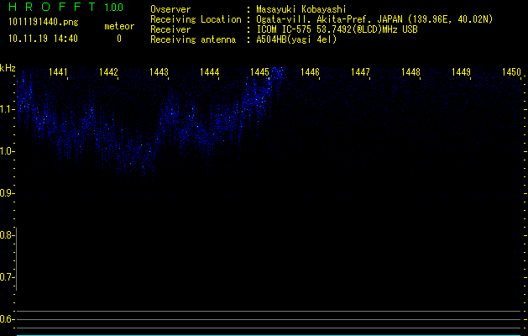Image resolution: width=528 pixels, height=336 pixels.
Task: Click the 1446 time axis marker
Action: point(310,72)
